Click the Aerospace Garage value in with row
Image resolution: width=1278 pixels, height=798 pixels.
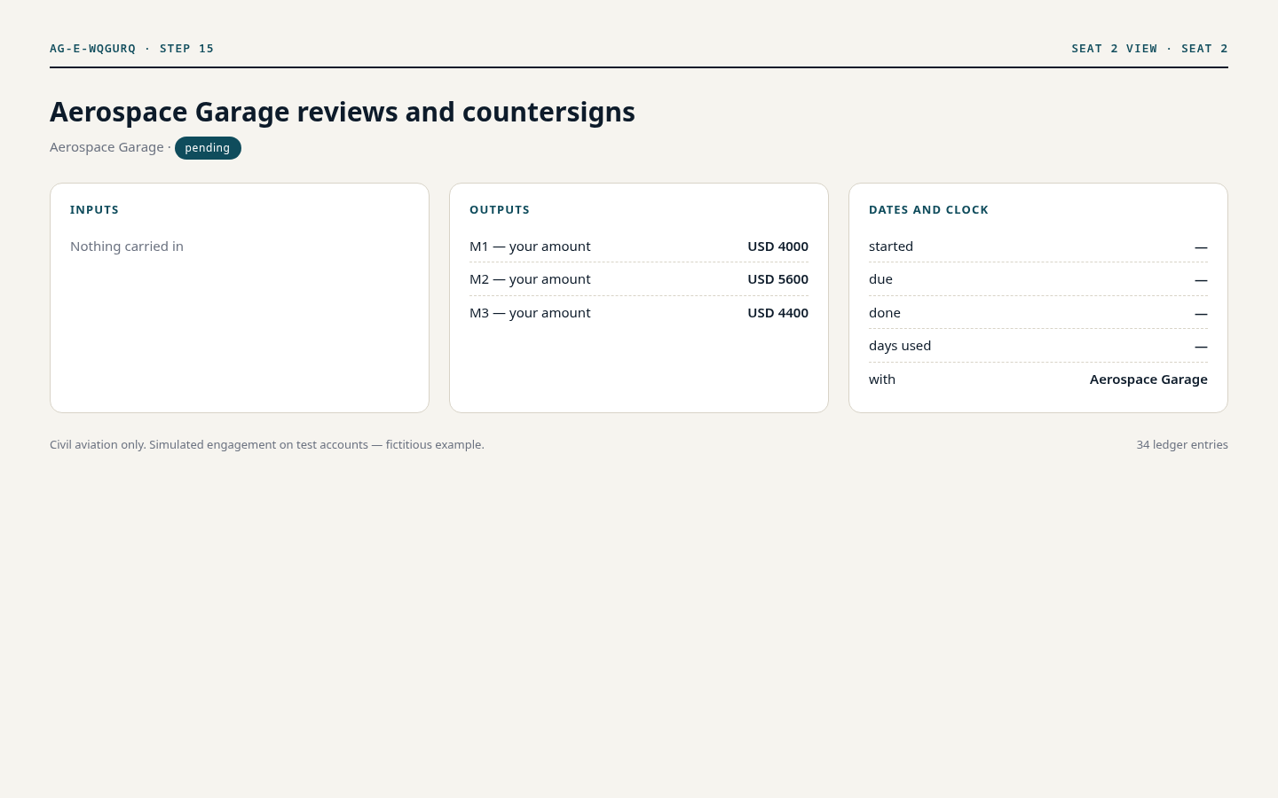pyautogui.click(x=1148, y=379)
